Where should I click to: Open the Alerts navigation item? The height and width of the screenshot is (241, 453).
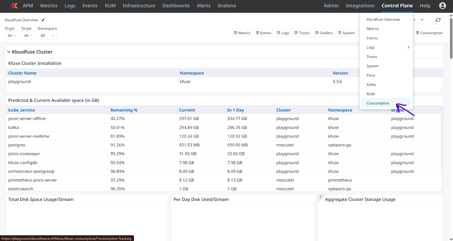[x=204, y=6]
